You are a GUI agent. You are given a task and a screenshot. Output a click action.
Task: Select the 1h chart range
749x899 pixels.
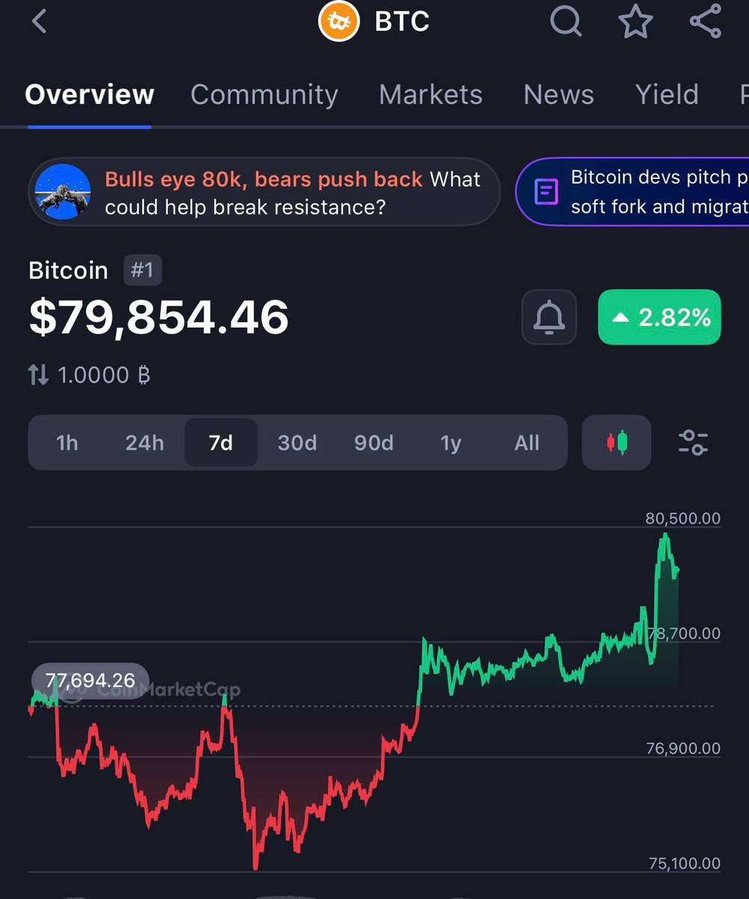67,443
